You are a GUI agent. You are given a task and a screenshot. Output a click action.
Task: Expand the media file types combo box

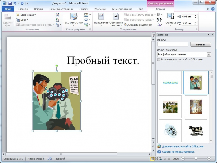tap(209, 54)
